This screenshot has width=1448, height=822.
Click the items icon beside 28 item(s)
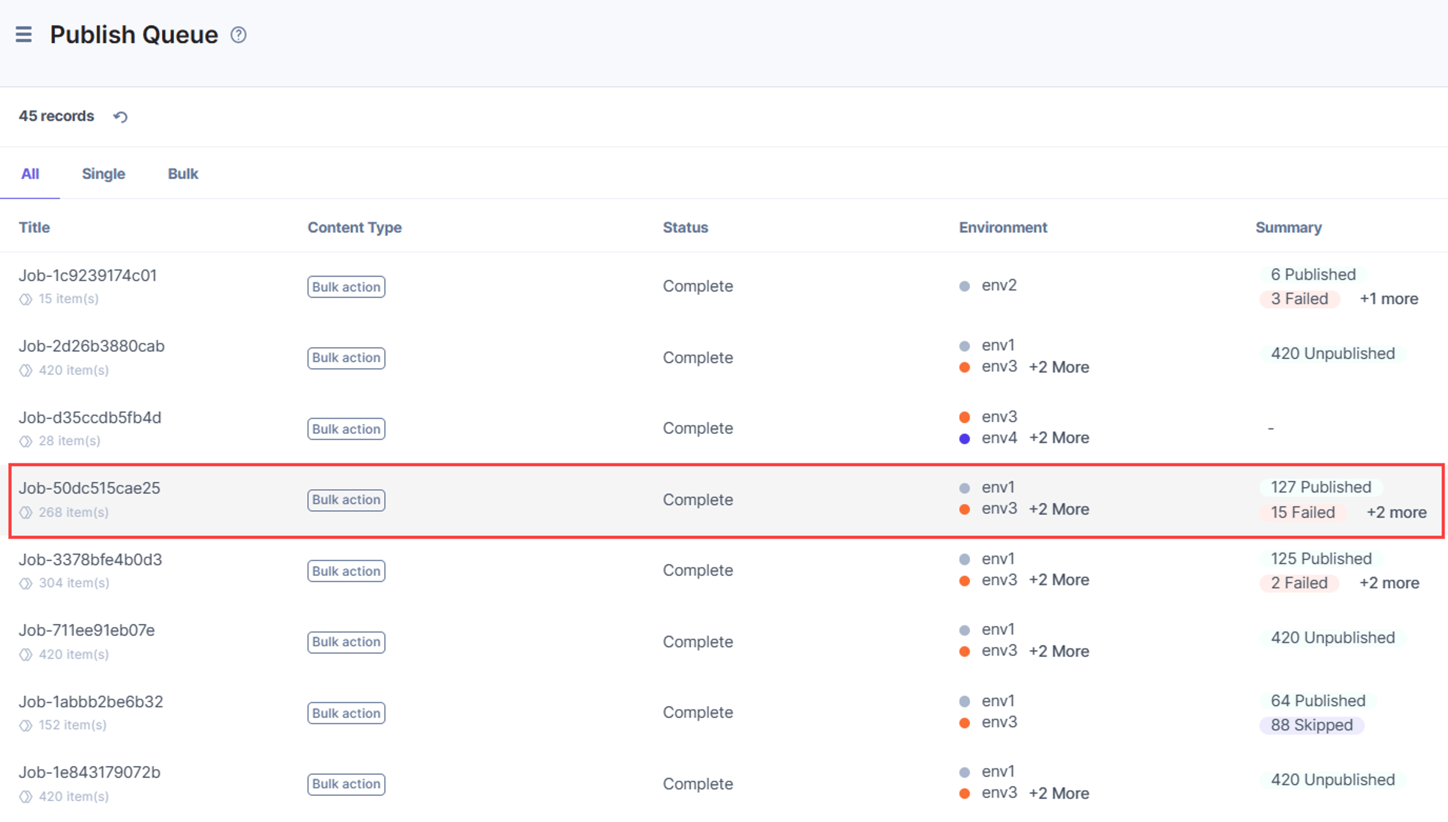(x=25, y=441)
